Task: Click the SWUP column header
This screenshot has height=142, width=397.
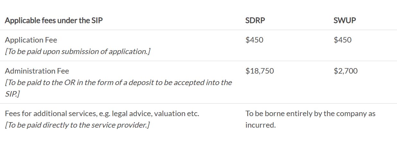Action: point(345,20)
